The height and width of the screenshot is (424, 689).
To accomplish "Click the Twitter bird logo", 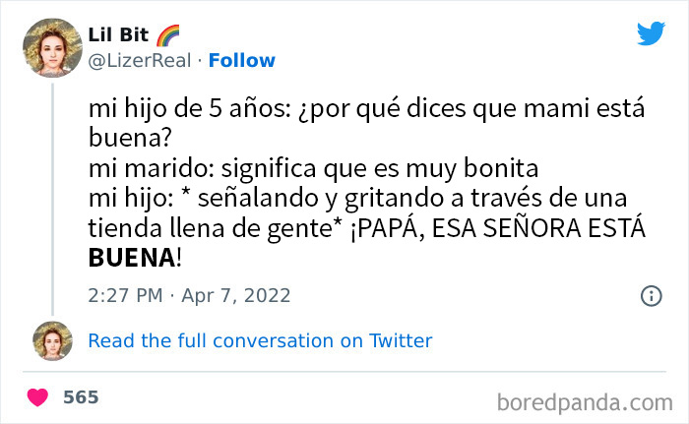I will 651,33.
